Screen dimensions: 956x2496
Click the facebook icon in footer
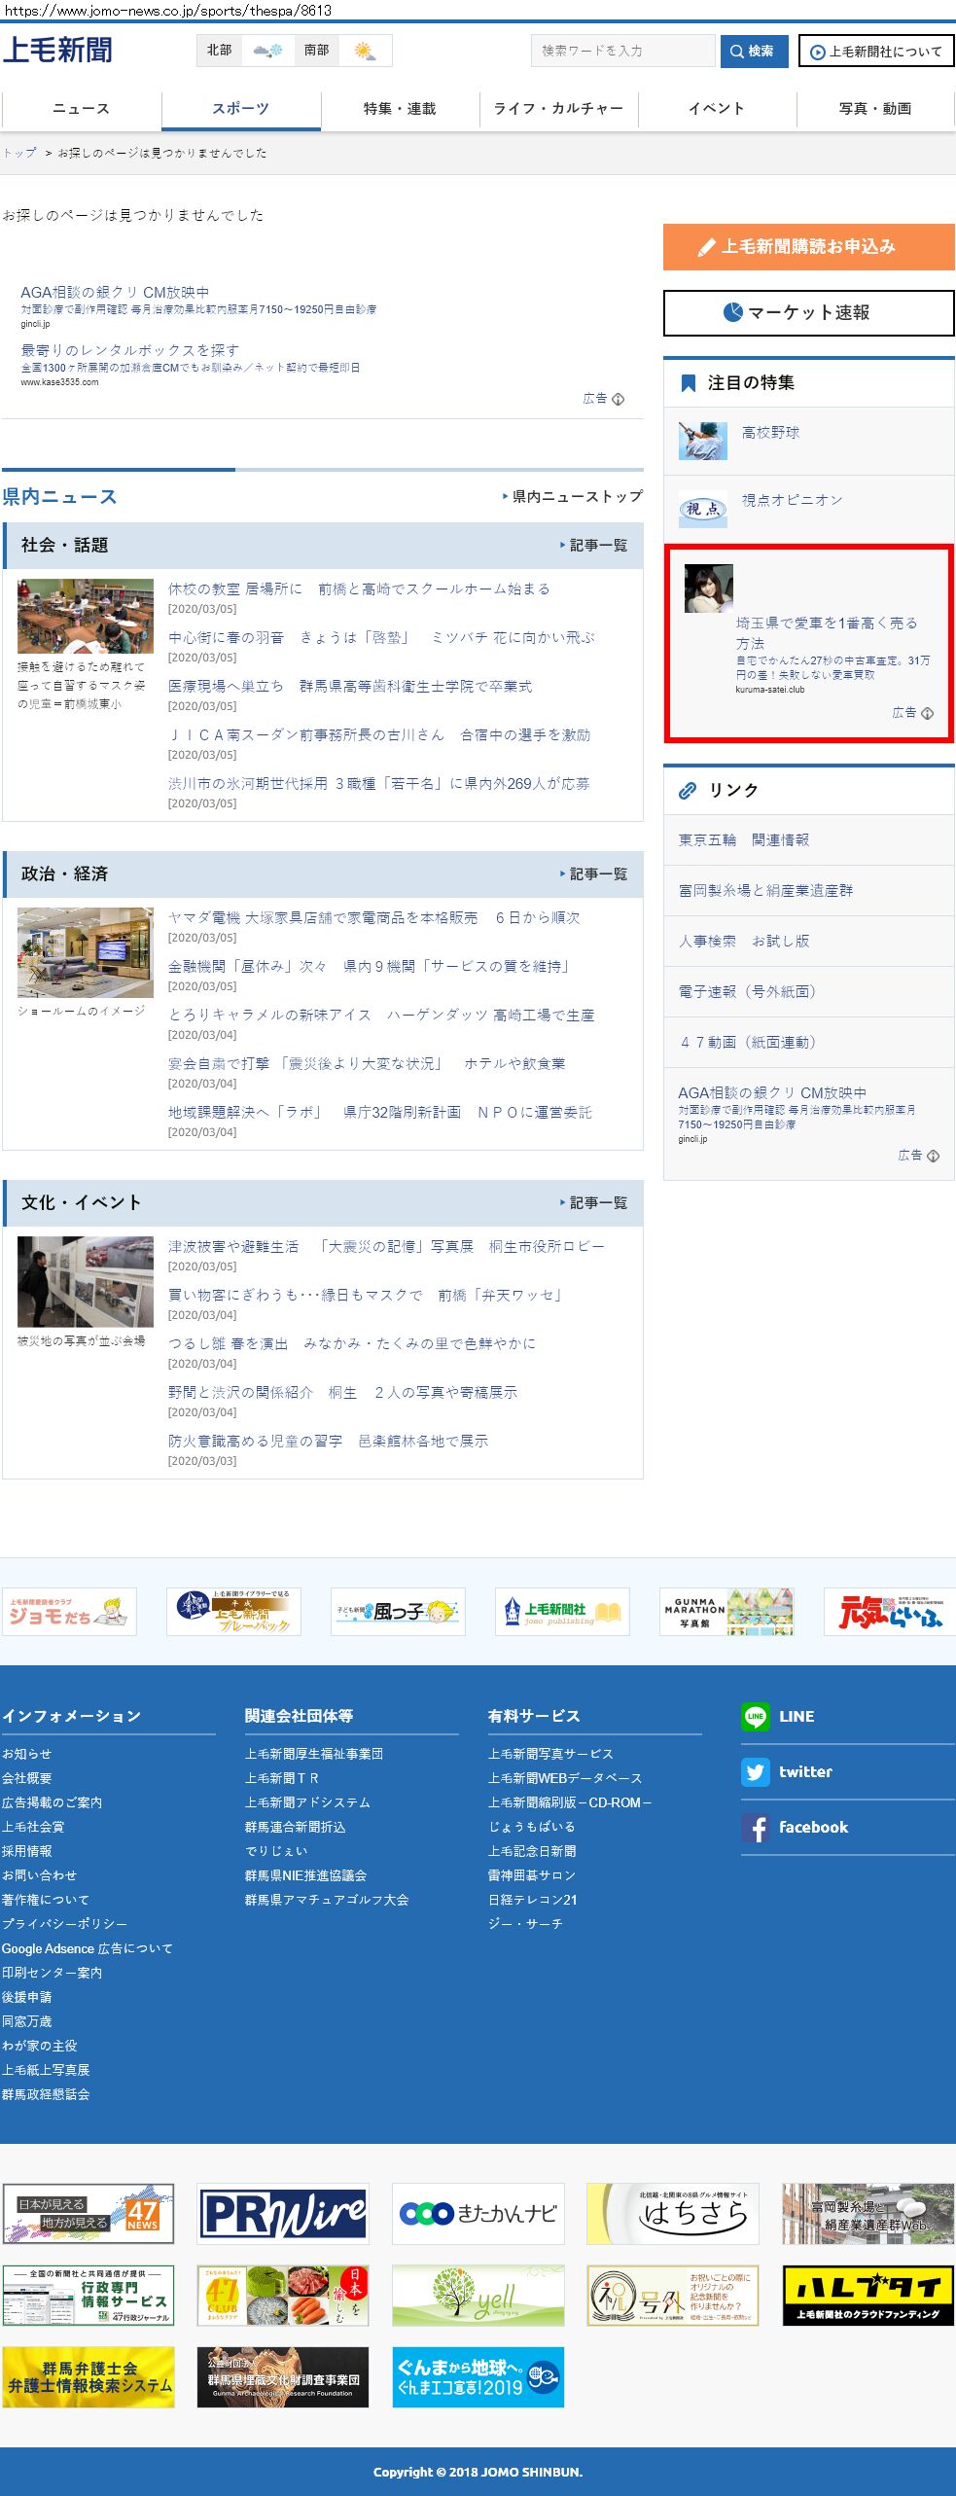(x=755, y=1828)
